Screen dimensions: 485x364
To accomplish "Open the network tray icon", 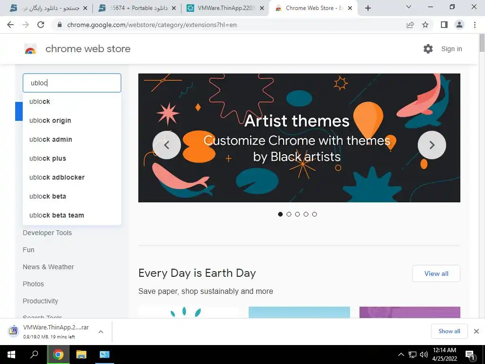I will pyautogui.click(x=413, y=355).
